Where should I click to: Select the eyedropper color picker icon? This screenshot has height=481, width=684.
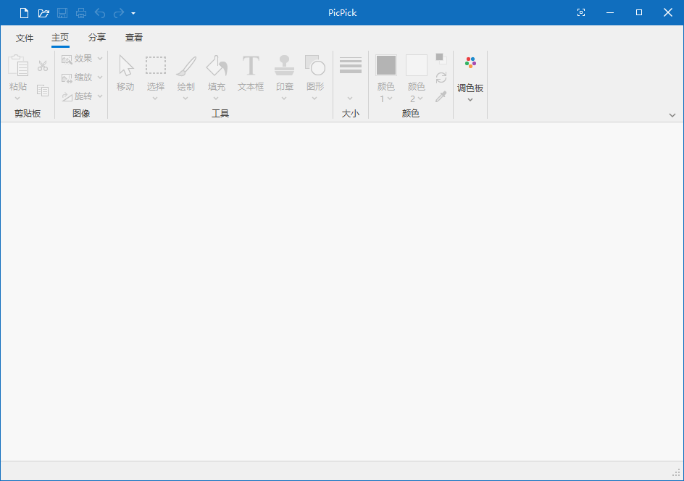click(x=441, y=96)
